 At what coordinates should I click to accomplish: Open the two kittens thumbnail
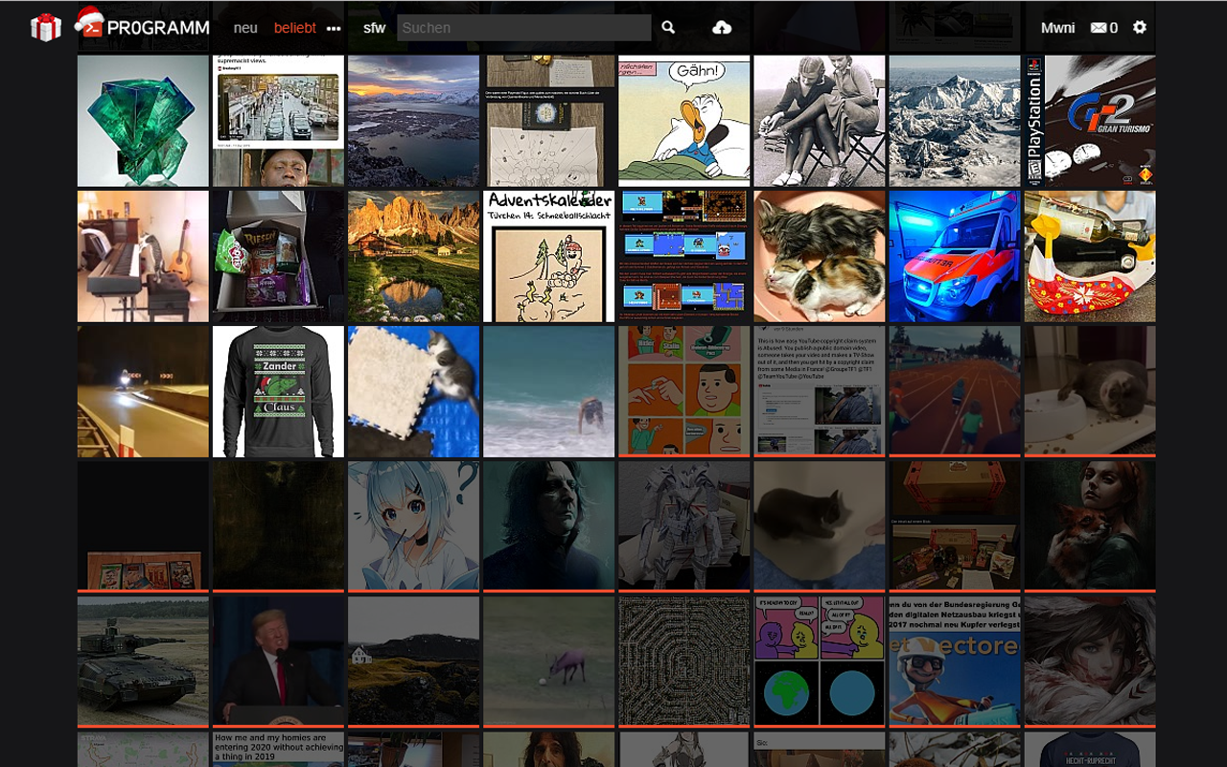click(x=820, y=256)
